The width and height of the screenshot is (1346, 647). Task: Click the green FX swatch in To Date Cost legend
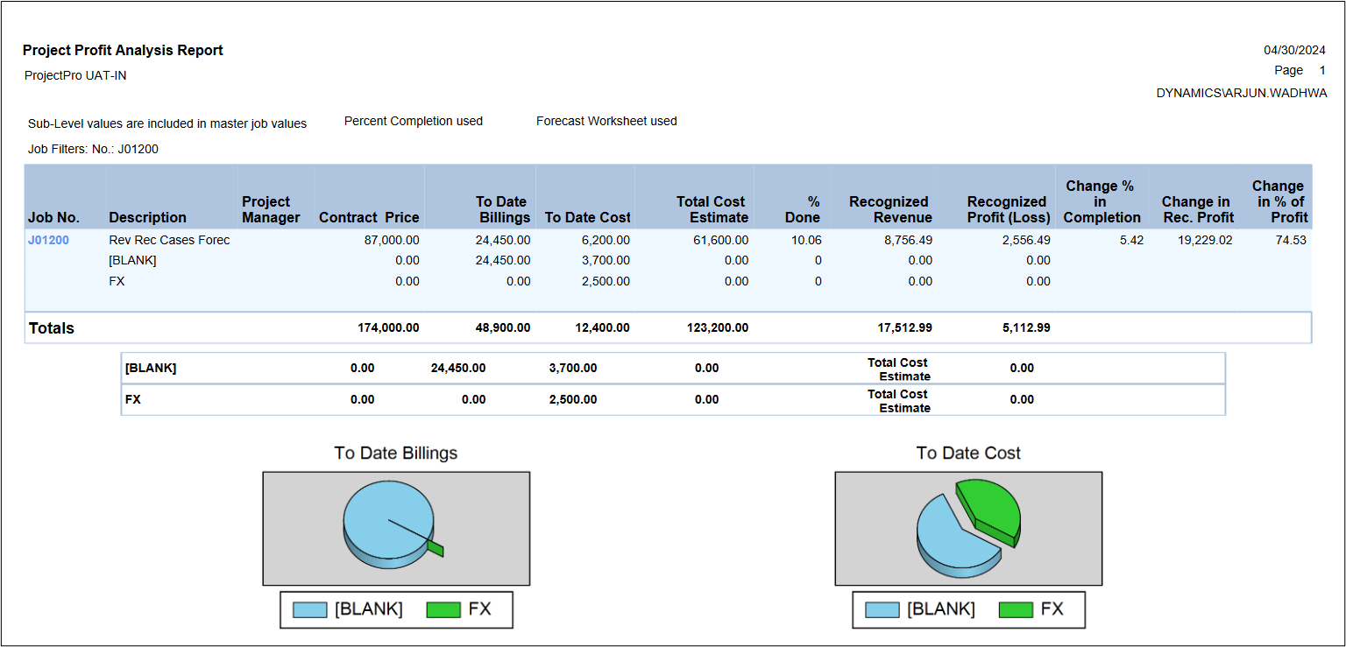click(x=1016, y=610)
